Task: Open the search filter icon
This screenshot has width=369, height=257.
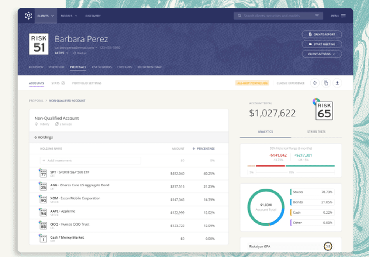Action: coord(317,16)
